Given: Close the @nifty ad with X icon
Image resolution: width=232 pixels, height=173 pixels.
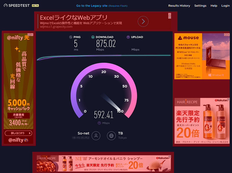Looking at the screenshot, I should pyautogui.click(x=32, y=35).
